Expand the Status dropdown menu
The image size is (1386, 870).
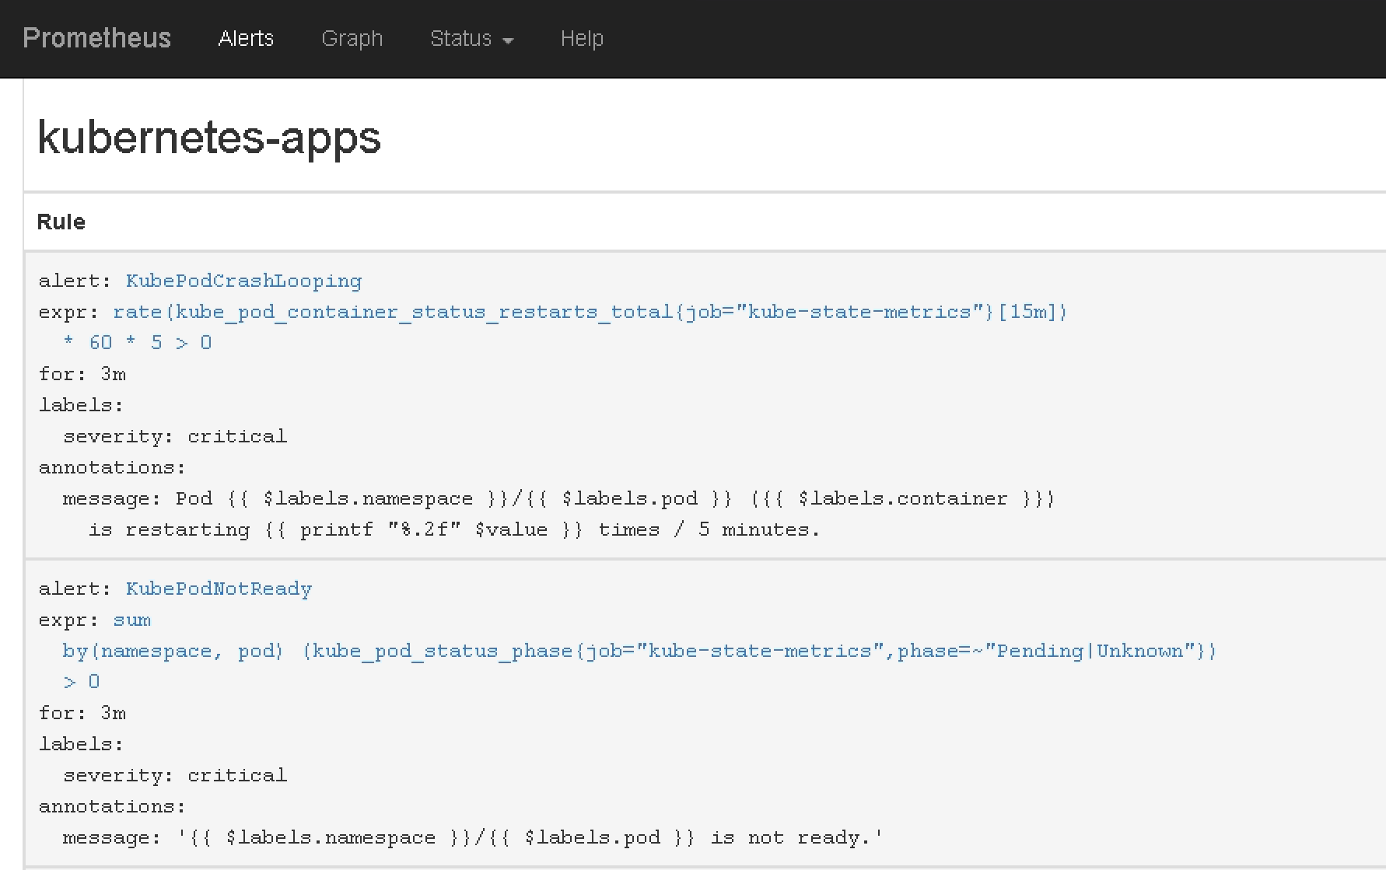461,38
